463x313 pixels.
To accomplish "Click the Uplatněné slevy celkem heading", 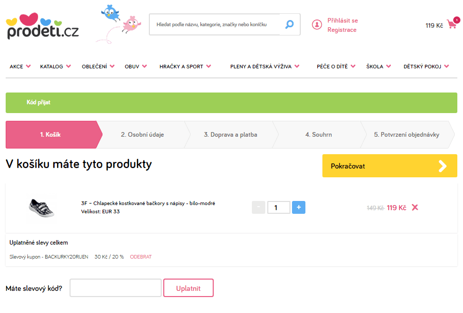I will pos(39,243).
